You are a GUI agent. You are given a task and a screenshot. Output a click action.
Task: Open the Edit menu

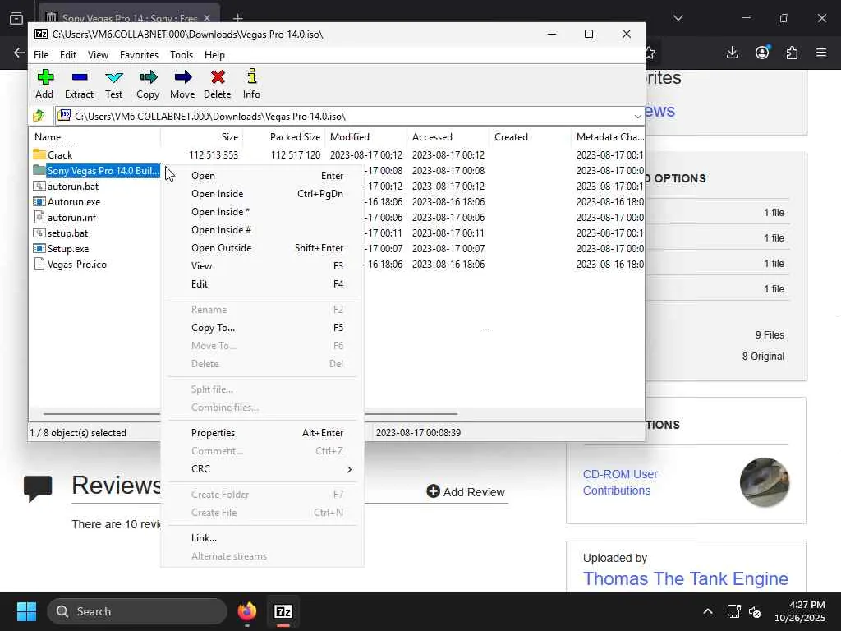pos(68,55)
